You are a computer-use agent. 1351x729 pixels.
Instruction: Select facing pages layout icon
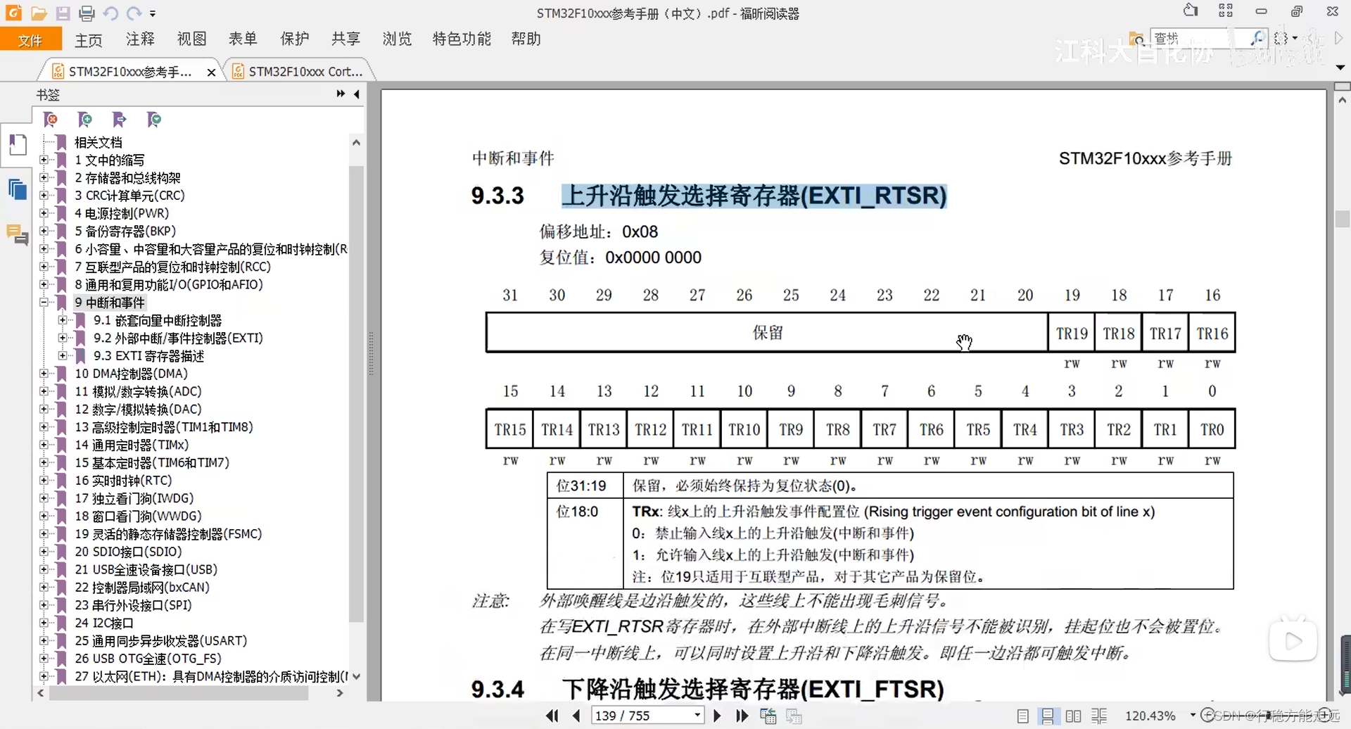coord(1073,716)
